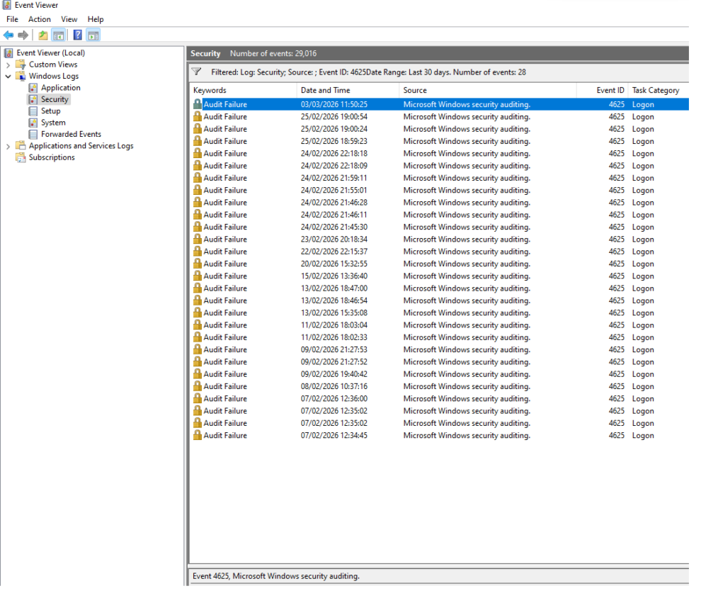Click the Forward arrow toolbar icon
This screenshot has width=725, height=591.
(x=23, y=35)
